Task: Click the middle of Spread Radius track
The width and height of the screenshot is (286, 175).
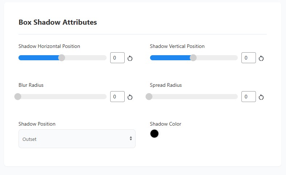Action: pyautogui.click(x=194, y=97)
